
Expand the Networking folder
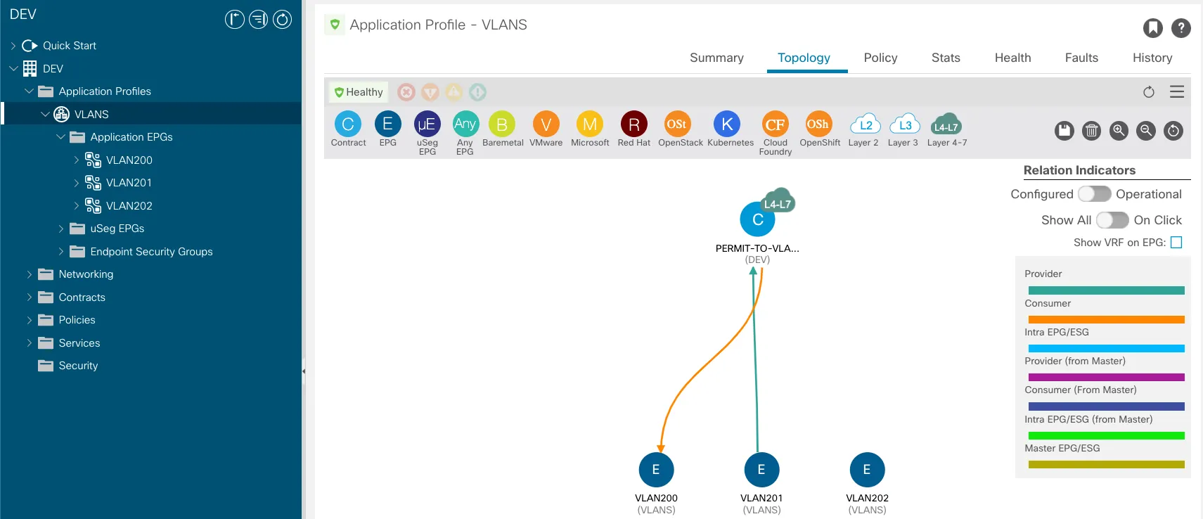[30, 274]
